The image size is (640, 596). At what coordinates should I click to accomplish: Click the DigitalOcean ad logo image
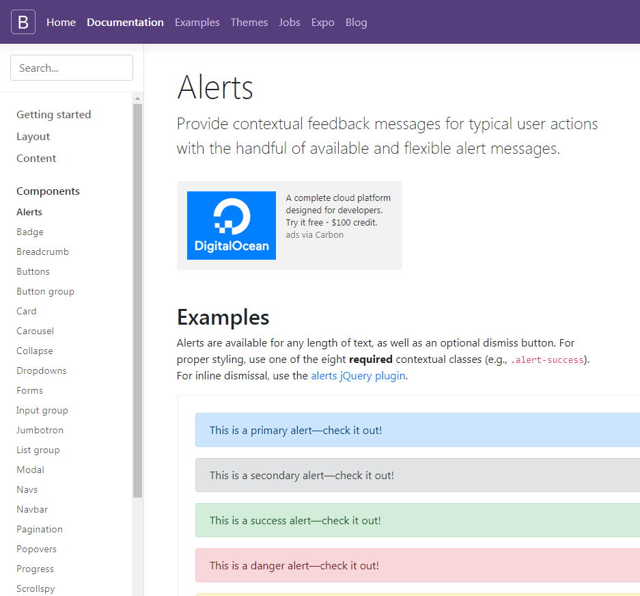(231, 226)
